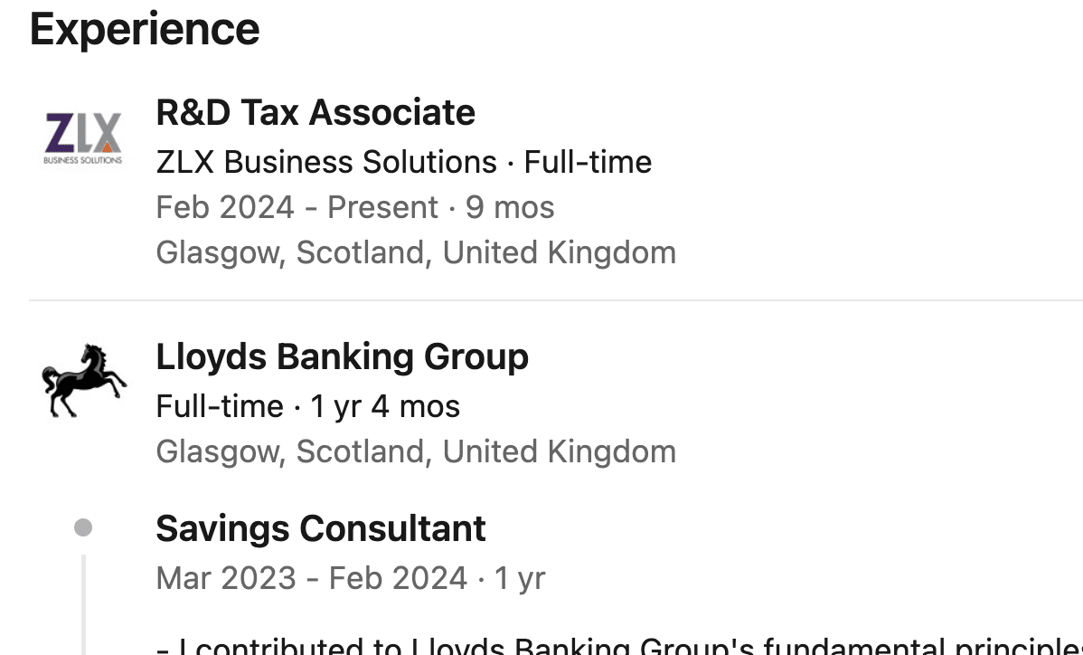Click the Savings Consultant description text
The height and width of the screenshot is (655, 1083).
click(x=619, y=645)
